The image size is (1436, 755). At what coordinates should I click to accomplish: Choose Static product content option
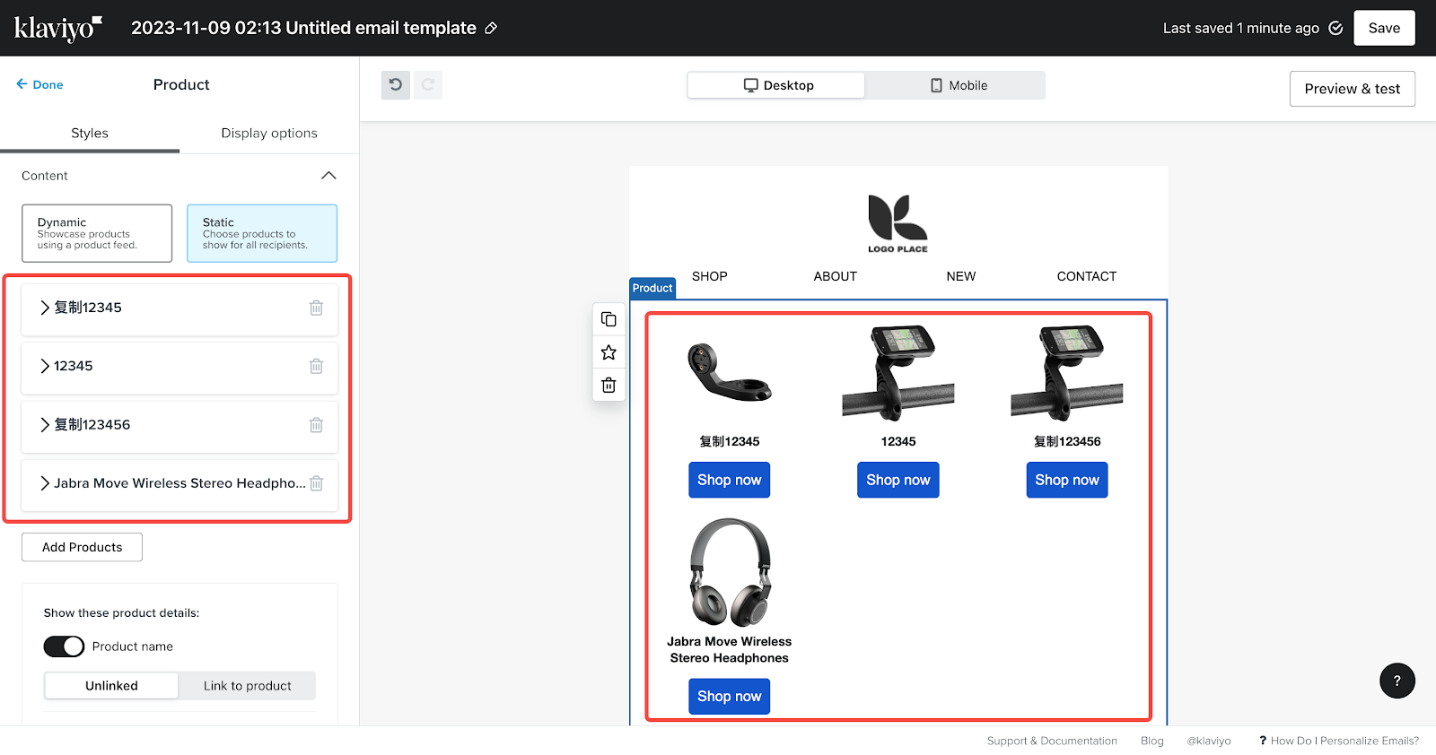point(262,233)
